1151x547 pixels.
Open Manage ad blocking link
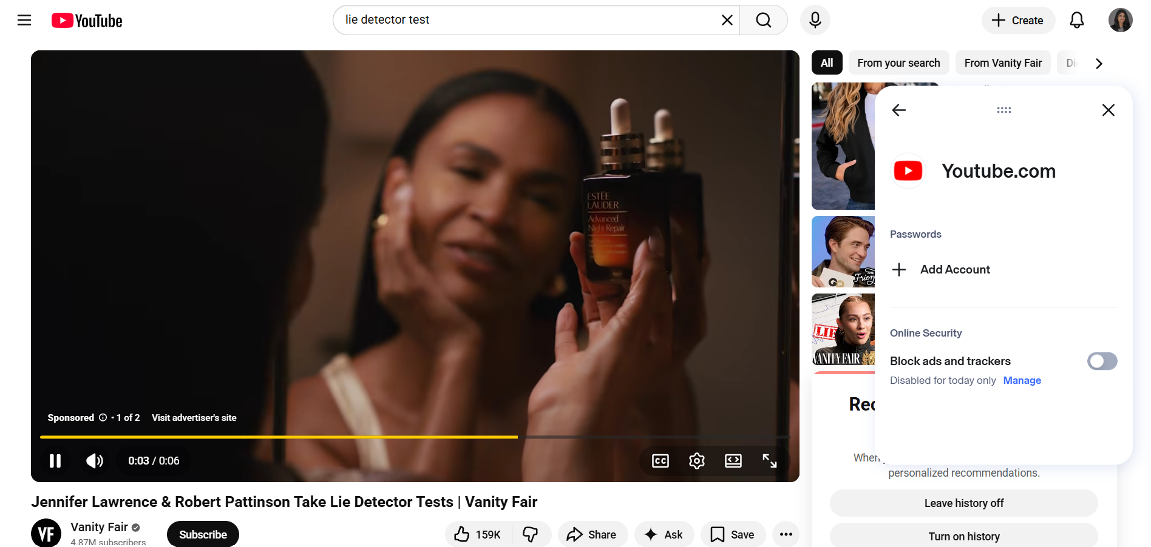(x=1022, y=380)
